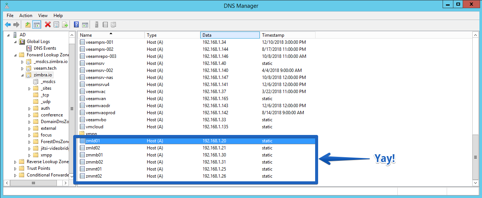Select the focus folder in the tree
Screen dimensions: 482x198
tap(46, 135)
